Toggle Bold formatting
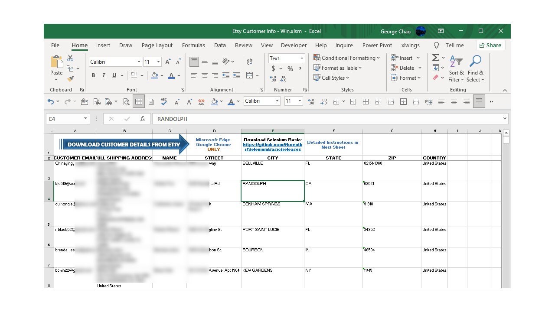The image size is (555, 312). [x=93, y=75]
